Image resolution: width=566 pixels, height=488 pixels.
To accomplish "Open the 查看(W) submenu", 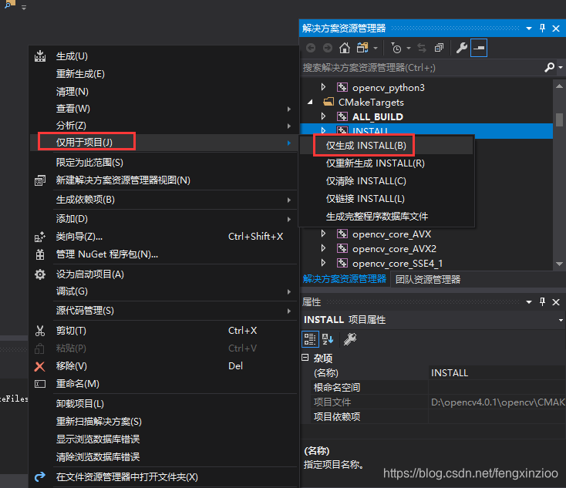I will pyautogui.click(x=164, y=109).
